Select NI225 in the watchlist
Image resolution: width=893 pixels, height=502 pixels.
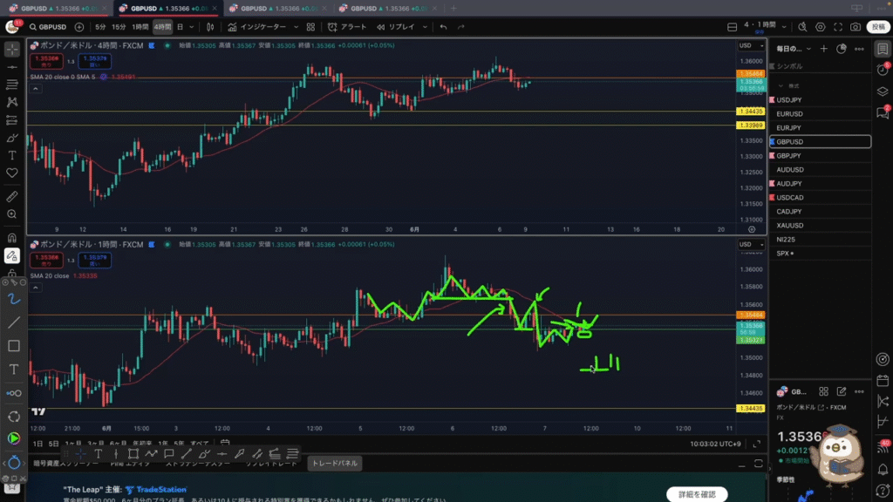tap(820, 240)
